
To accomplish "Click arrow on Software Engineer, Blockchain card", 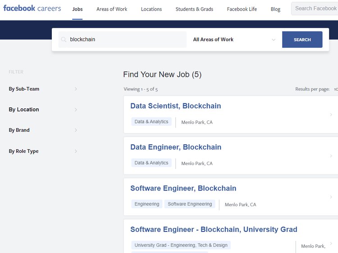I will click(x=331, y=197).
